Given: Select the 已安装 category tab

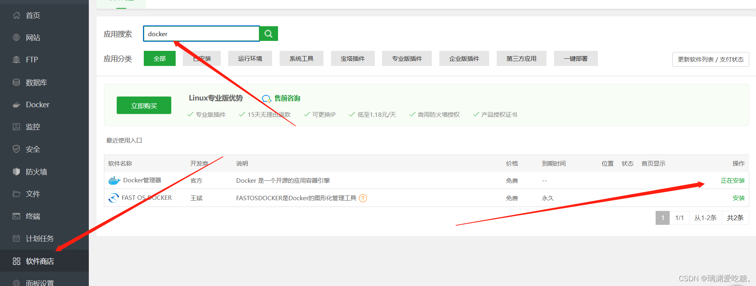Looking at the screenshot, I should pos(202,58).
